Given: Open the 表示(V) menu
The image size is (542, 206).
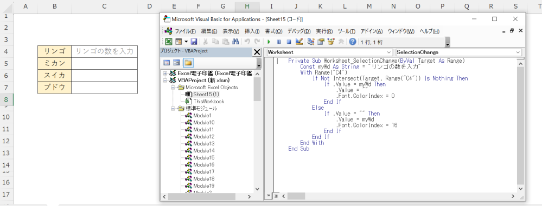Looking at the screenshot, I should tap(231, 31).
